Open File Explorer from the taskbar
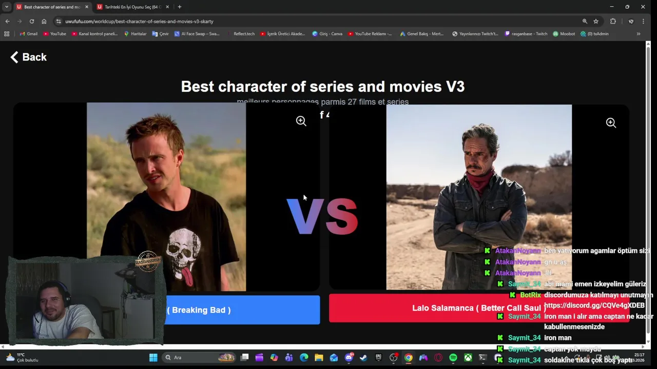Image resolution: width=657 pixels, height=369 pixels. 319,358
